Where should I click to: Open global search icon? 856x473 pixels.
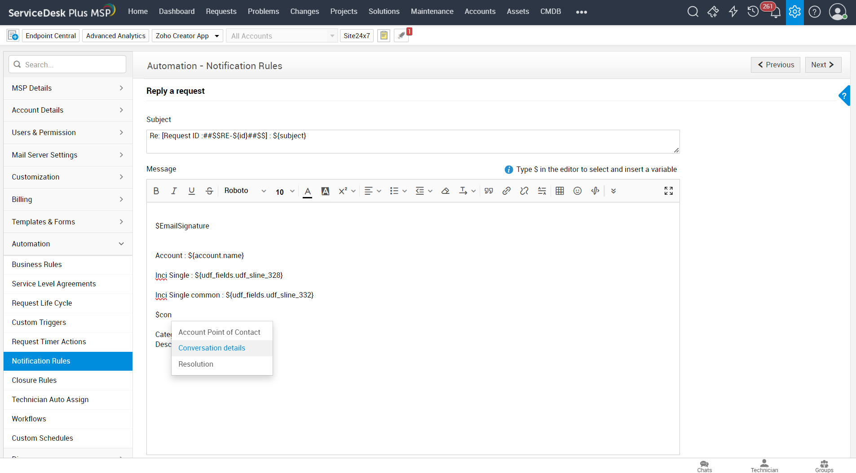pos(693,12)
